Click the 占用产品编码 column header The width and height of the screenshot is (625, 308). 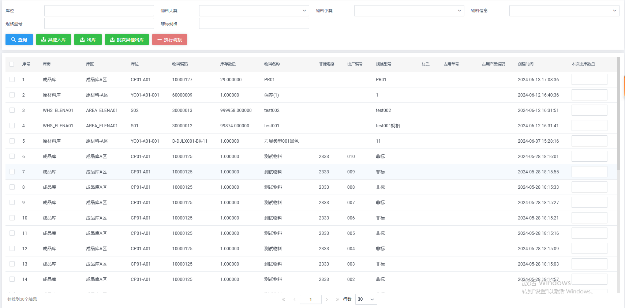pyautogui.click(x=493, y=64)
